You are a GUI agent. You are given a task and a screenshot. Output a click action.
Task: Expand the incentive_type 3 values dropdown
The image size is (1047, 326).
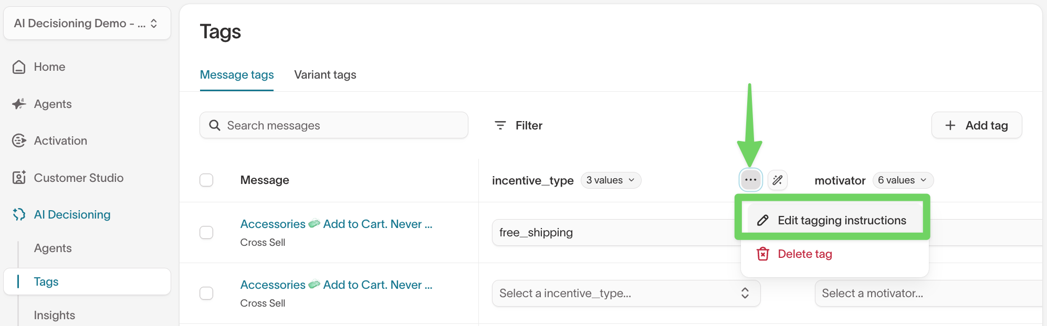point(611,180)
